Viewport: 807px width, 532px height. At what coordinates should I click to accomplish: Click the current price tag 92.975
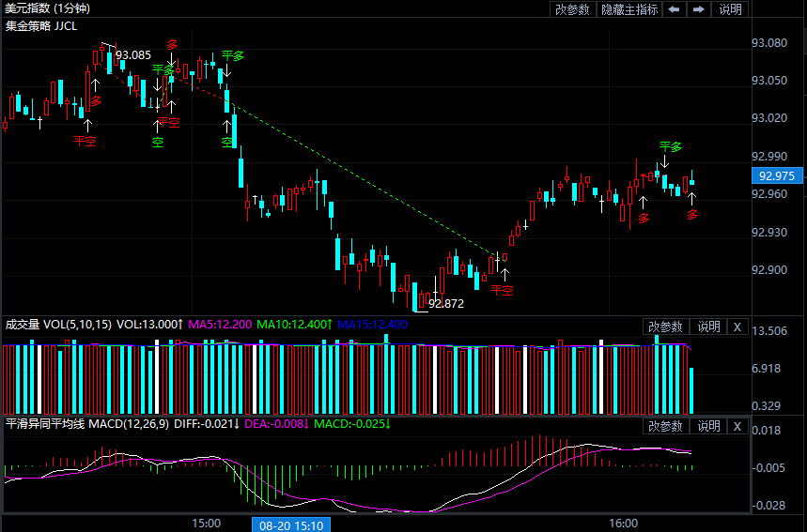[x=777, y=175]
